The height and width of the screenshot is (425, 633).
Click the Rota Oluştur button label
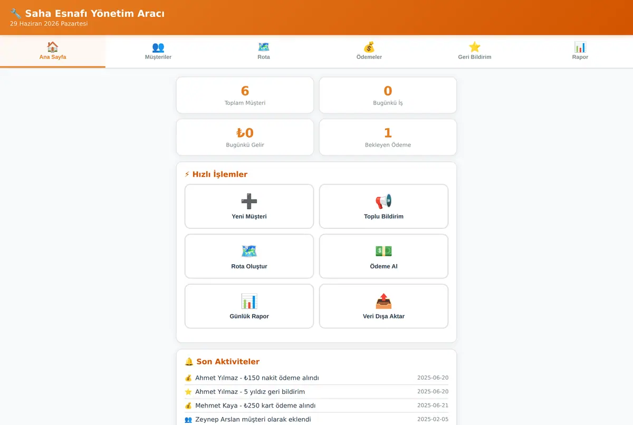click(x=249, y=266)
